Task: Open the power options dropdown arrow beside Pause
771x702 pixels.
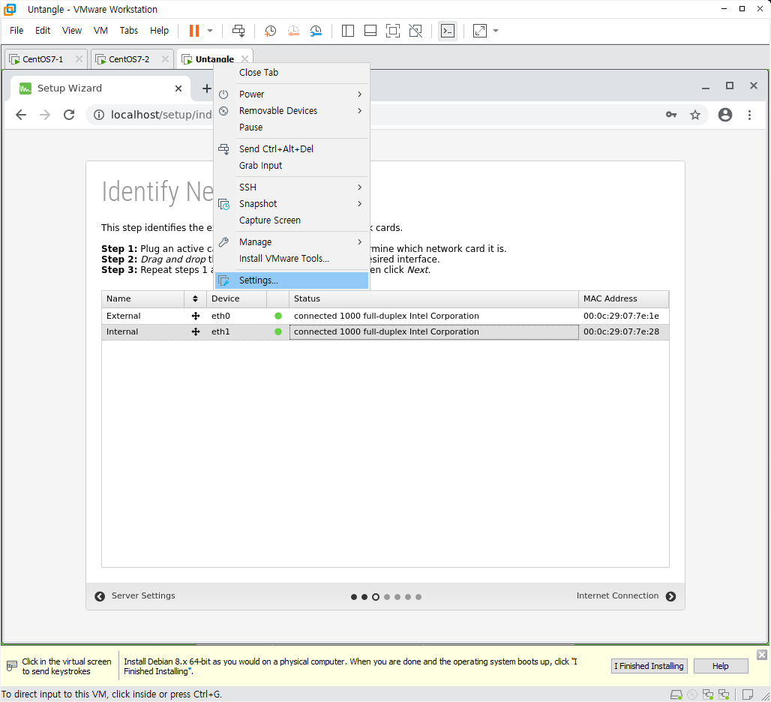Action: tap(210, 31)
